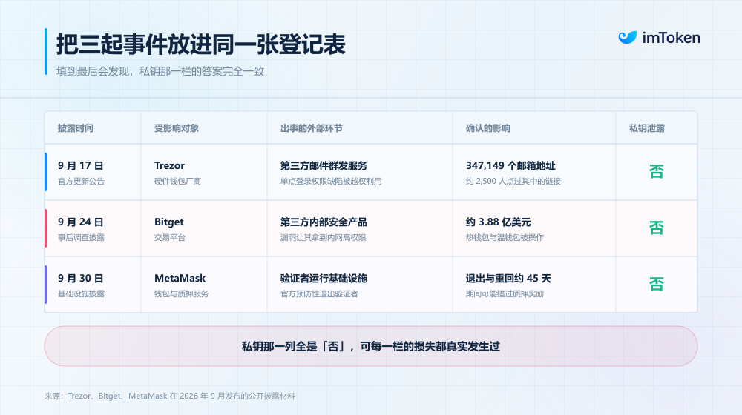Click the Bitget name cell
Screen dimensions: 742x415
click(x=169, y=222)
